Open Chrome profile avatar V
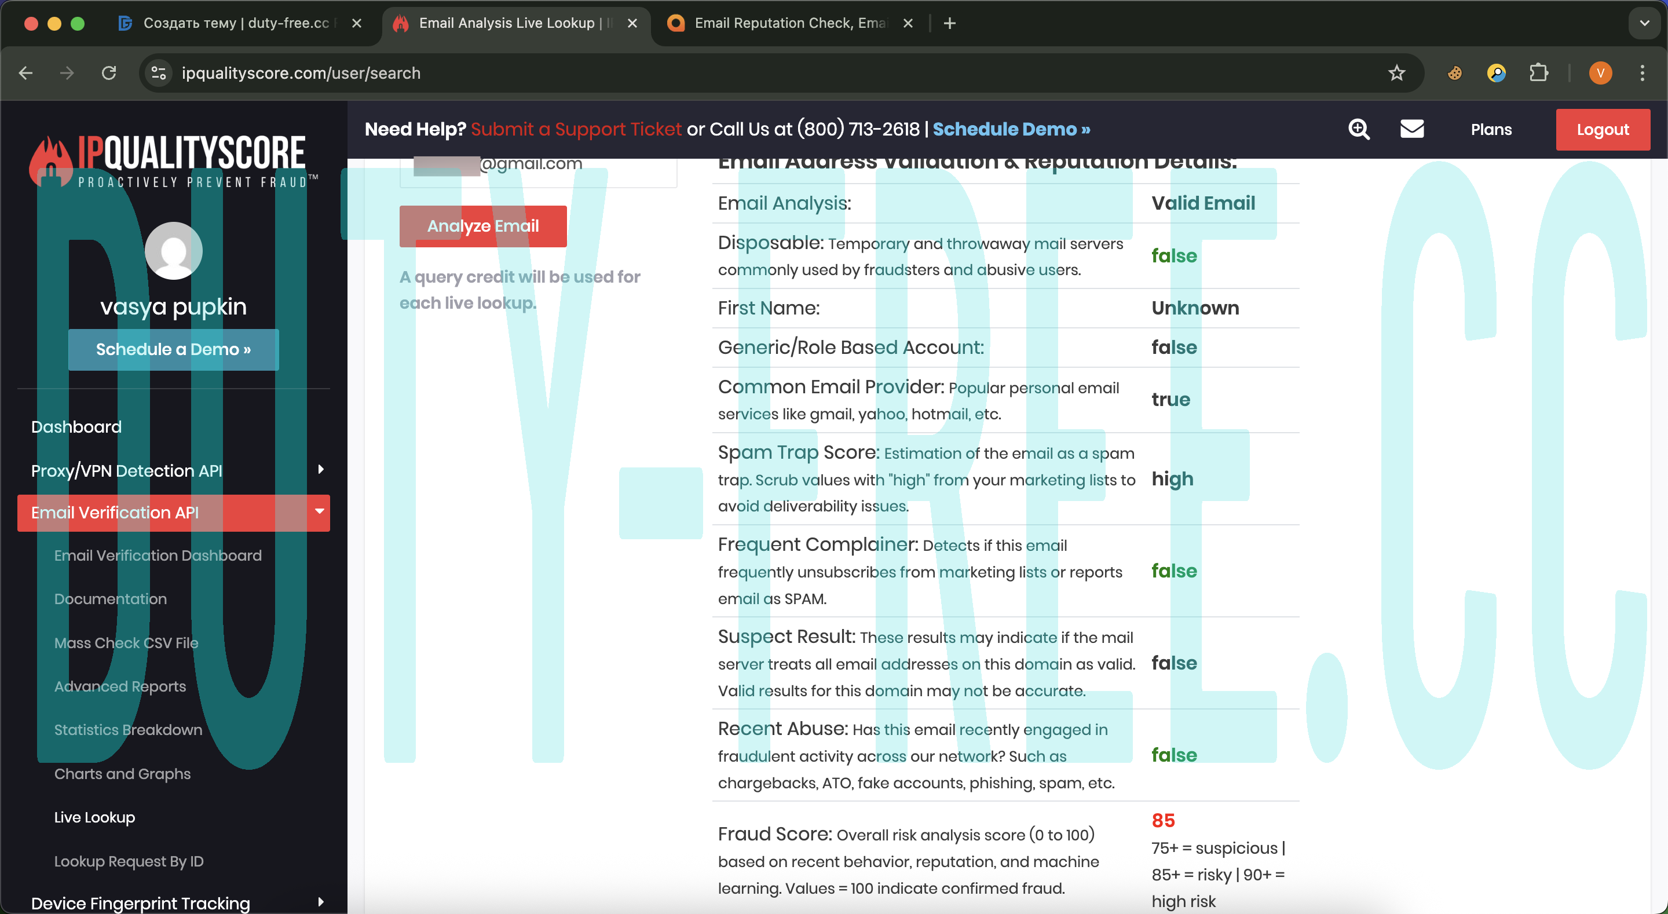Image resolution: width=1668 pixels, height=914 pixels. point(1600,73)
